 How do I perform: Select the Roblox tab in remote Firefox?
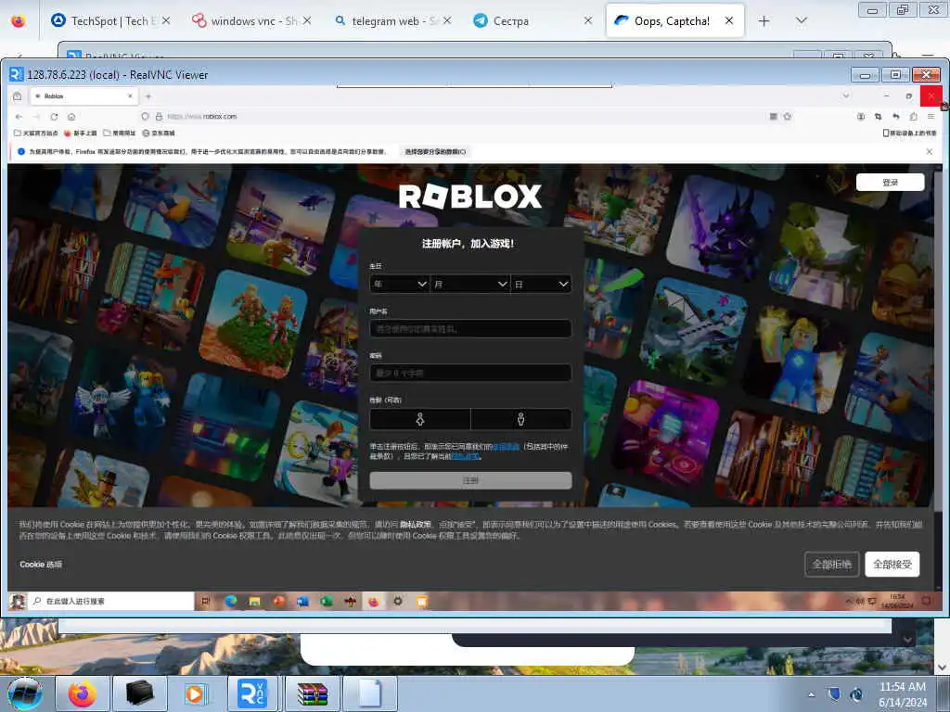[82, 96]
